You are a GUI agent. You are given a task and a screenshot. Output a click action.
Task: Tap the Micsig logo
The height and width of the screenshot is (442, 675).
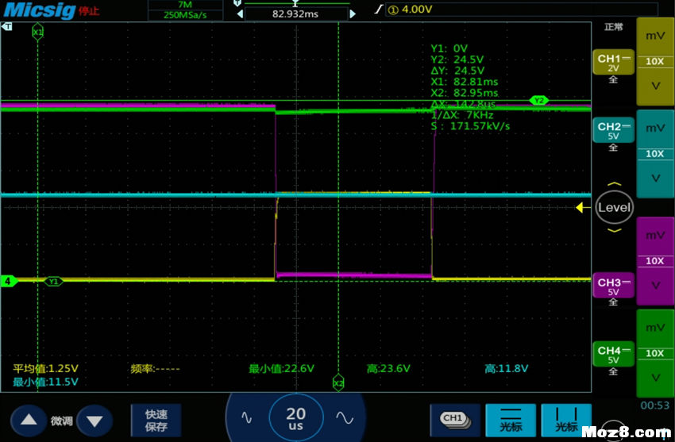[x=40, y=10]
